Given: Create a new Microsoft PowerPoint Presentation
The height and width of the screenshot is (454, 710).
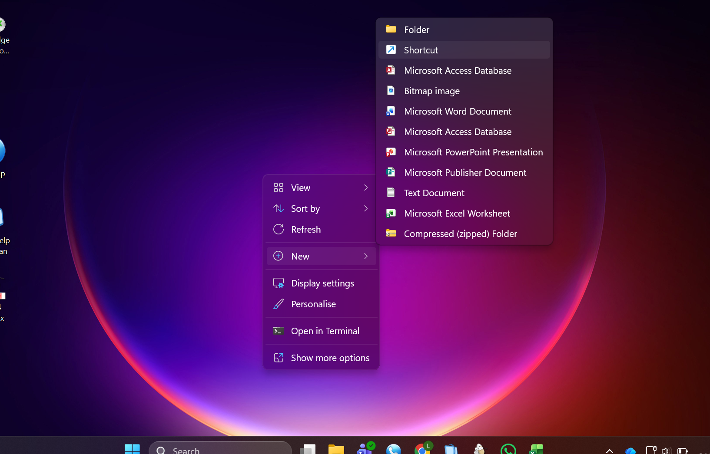Looking at the screenshot, I should click(x=473, y=152).
